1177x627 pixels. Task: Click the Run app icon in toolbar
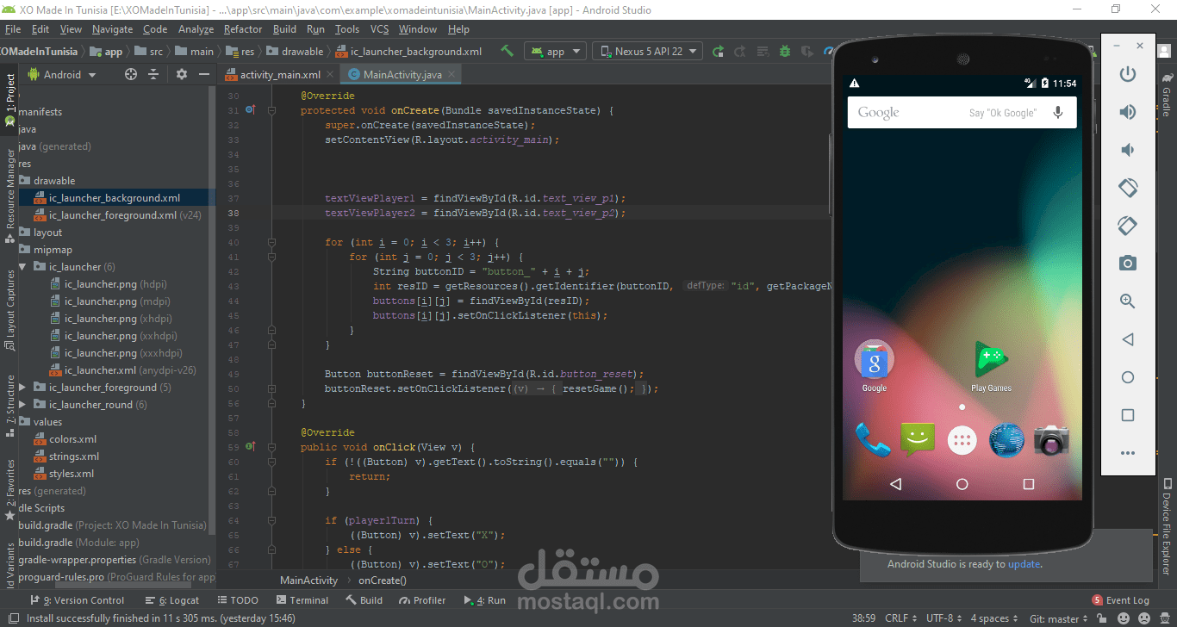718,51
